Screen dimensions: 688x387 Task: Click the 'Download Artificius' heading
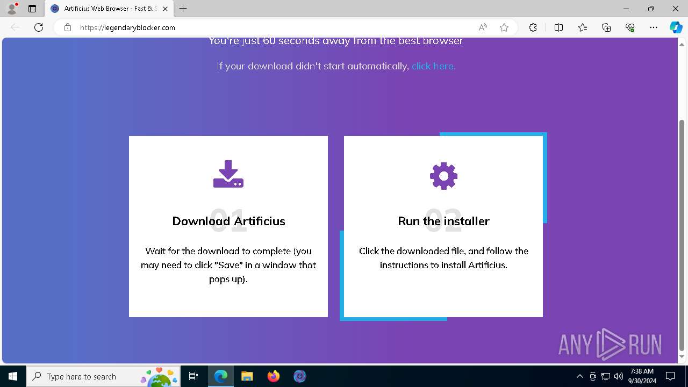(x=228, y=221)
